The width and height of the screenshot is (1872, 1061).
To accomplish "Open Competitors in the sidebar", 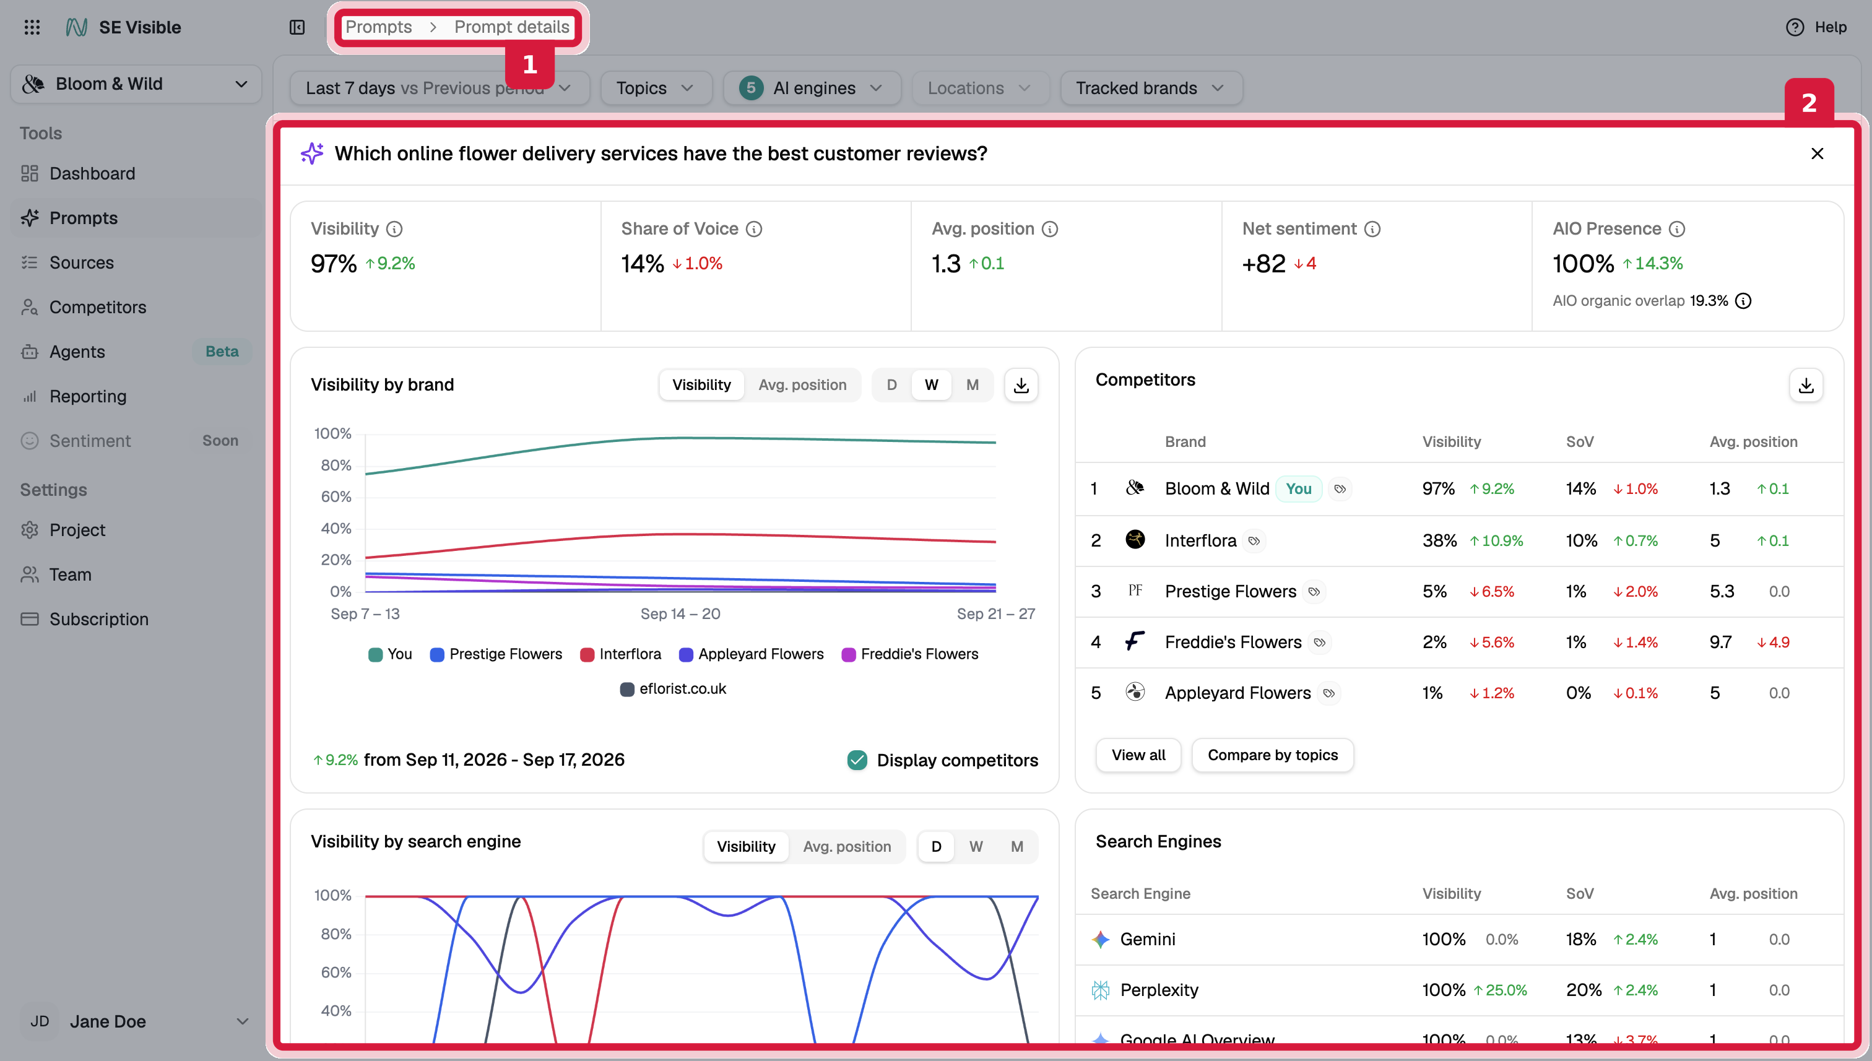I will (x=136, y=308).
